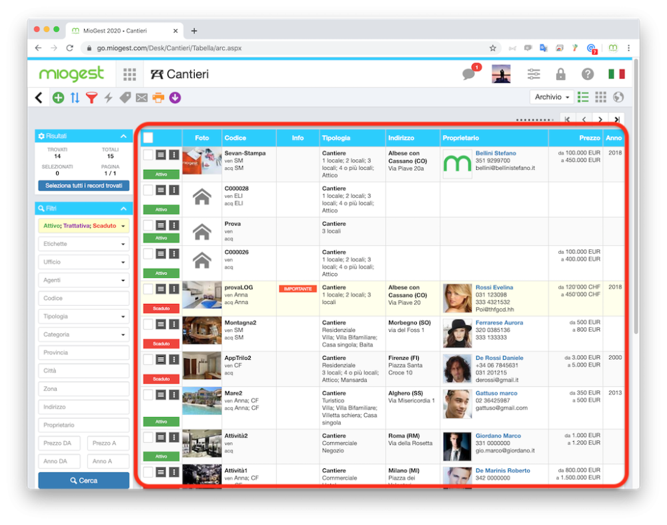
Task: Switch to green list view icon
Action: point(583,97)
